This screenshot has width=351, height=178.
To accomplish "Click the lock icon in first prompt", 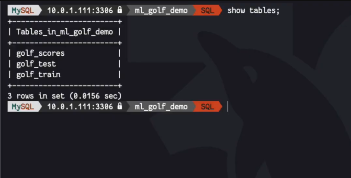I will pos(120,10).
